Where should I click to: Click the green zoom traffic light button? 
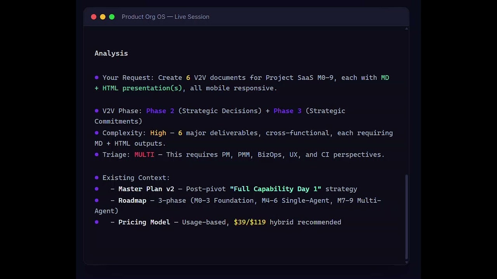[x=112, y=17]
